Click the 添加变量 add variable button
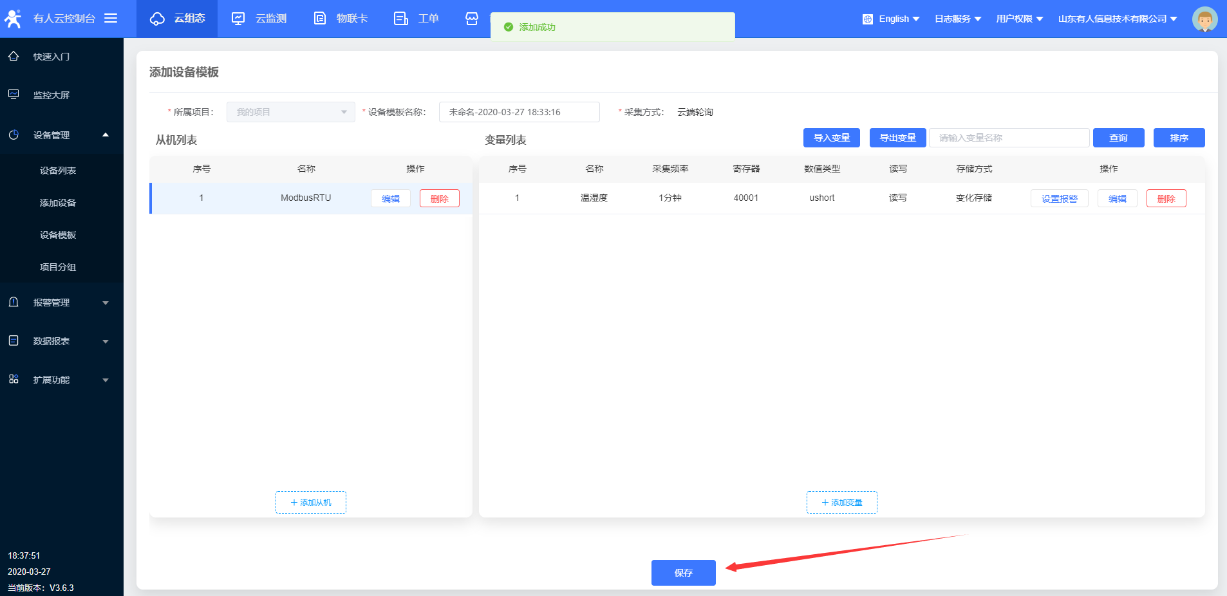This screenshot has height=596, width=1227. [x=841, y=502]
